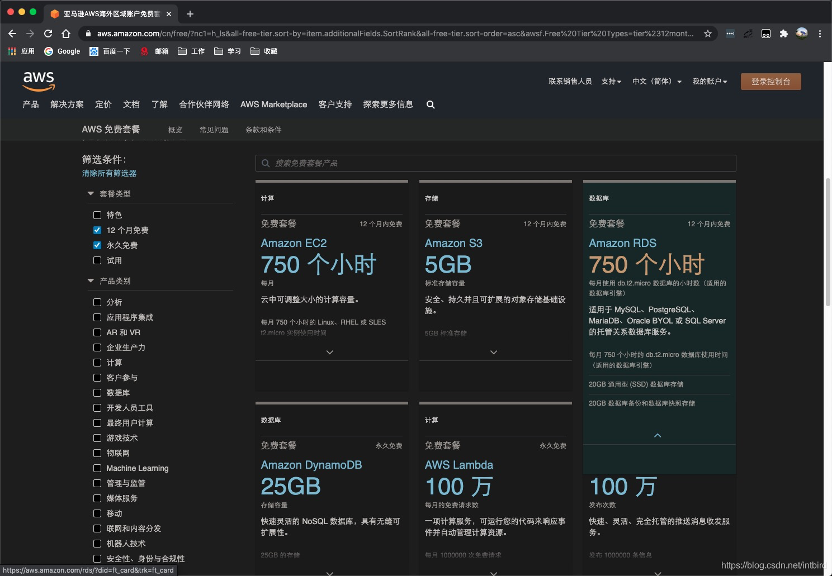The height and width of the screenshot is (576, 832).
Task: Open the 支持 dropdown
Action: point(611,82)
